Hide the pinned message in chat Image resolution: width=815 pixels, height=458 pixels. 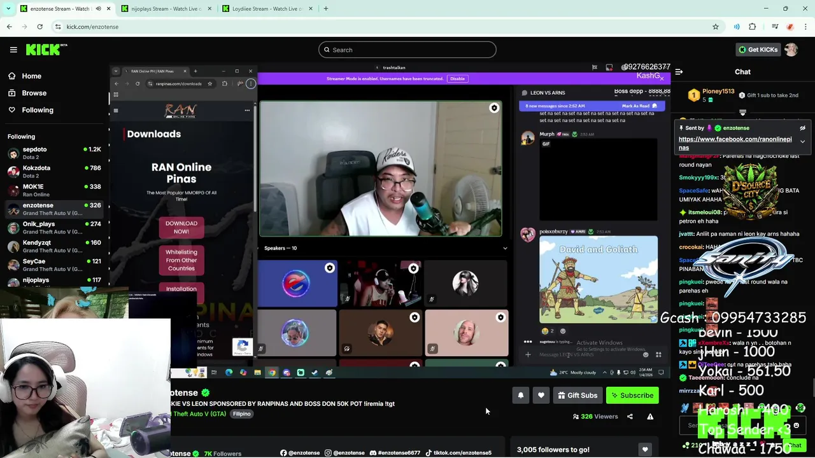(803, 128)
